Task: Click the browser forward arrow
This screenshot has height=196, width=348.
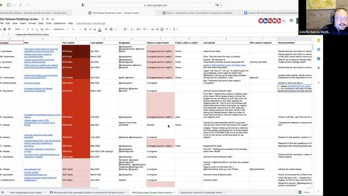Action: pyautogui.click(x=28, y=5)
